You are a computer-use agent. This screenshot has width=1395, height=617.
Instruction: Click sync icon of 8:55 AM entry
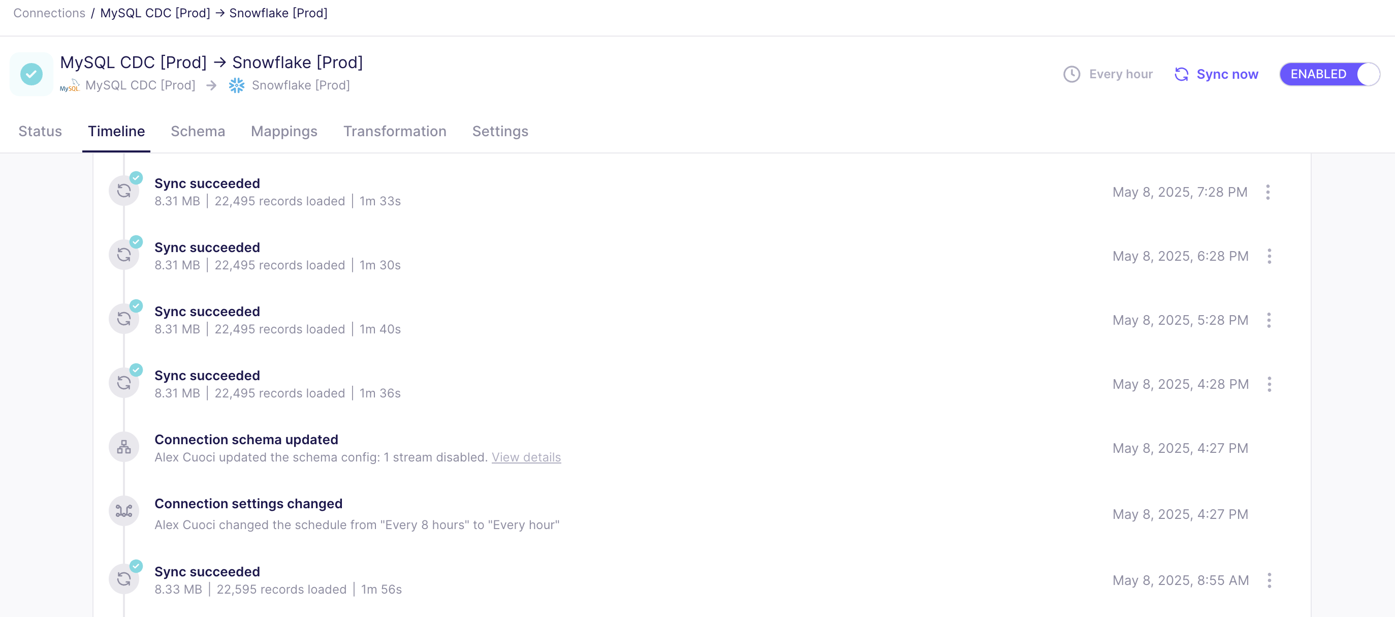(x=124, y=579)
